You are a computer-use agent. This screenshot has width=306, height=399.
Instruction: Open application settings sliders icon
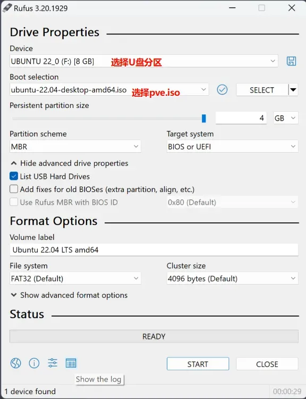(53, 363)
